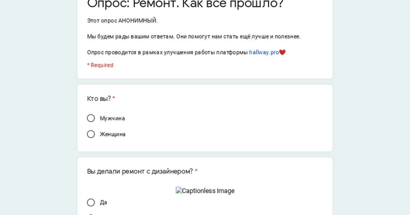410x215 pixels.
Task: Click the АНОНИМНЫЙ survey notice line
Action: point(122,20)
